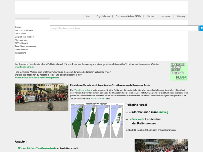Click the blue search button

coord(201,28)
